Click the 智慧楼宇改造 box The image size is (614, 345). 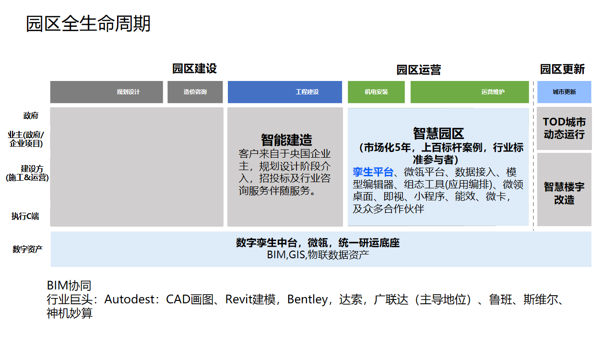564,190
